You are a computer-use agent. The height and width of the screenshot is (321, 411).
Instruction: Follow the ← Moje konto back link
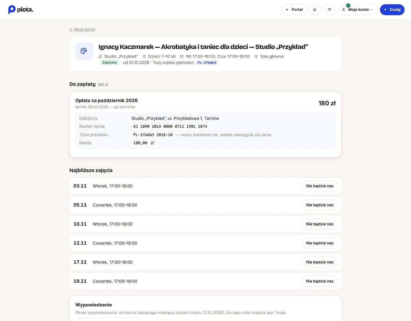coord(82,29)
